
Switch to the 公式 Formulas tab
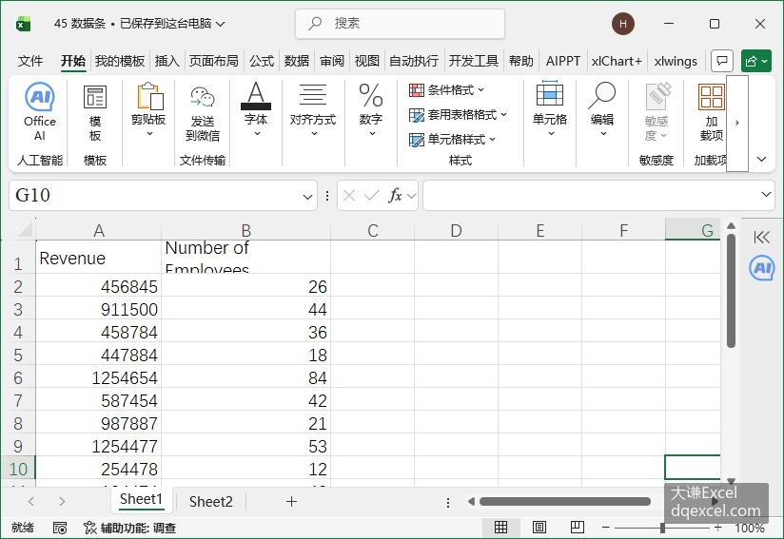(x=262, y=61)
